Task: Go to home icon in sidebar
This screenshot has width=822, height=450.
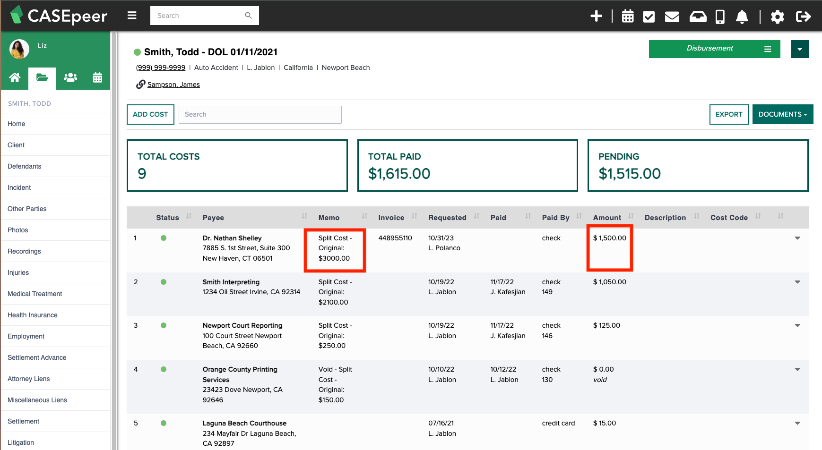Action: [x=15, y=77]
